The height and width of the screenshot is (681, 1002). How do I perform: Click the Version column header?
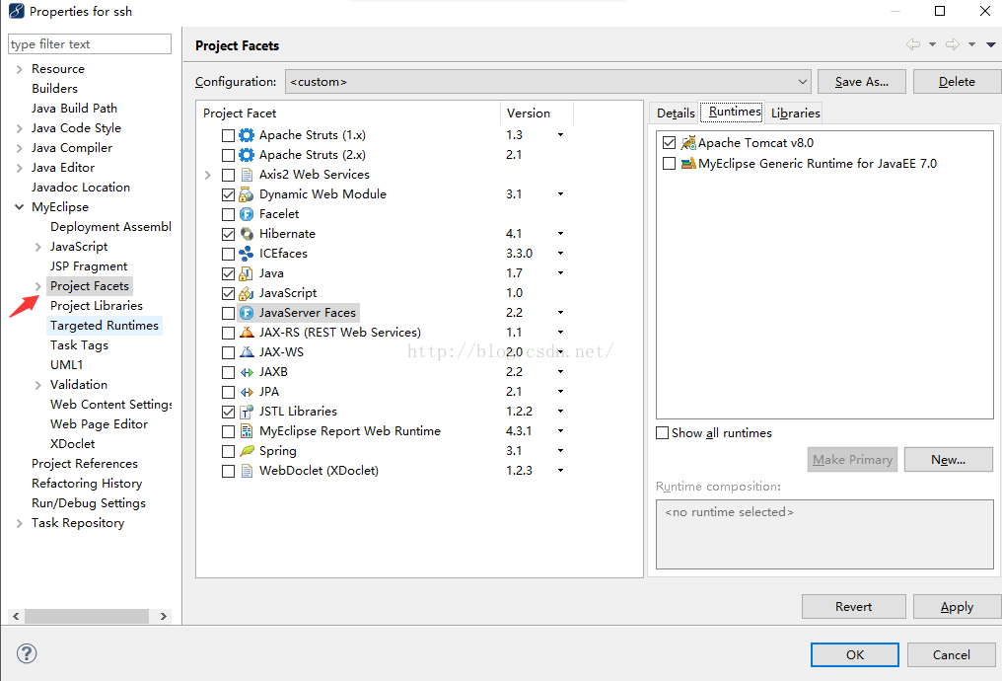(x=537, y=113)
